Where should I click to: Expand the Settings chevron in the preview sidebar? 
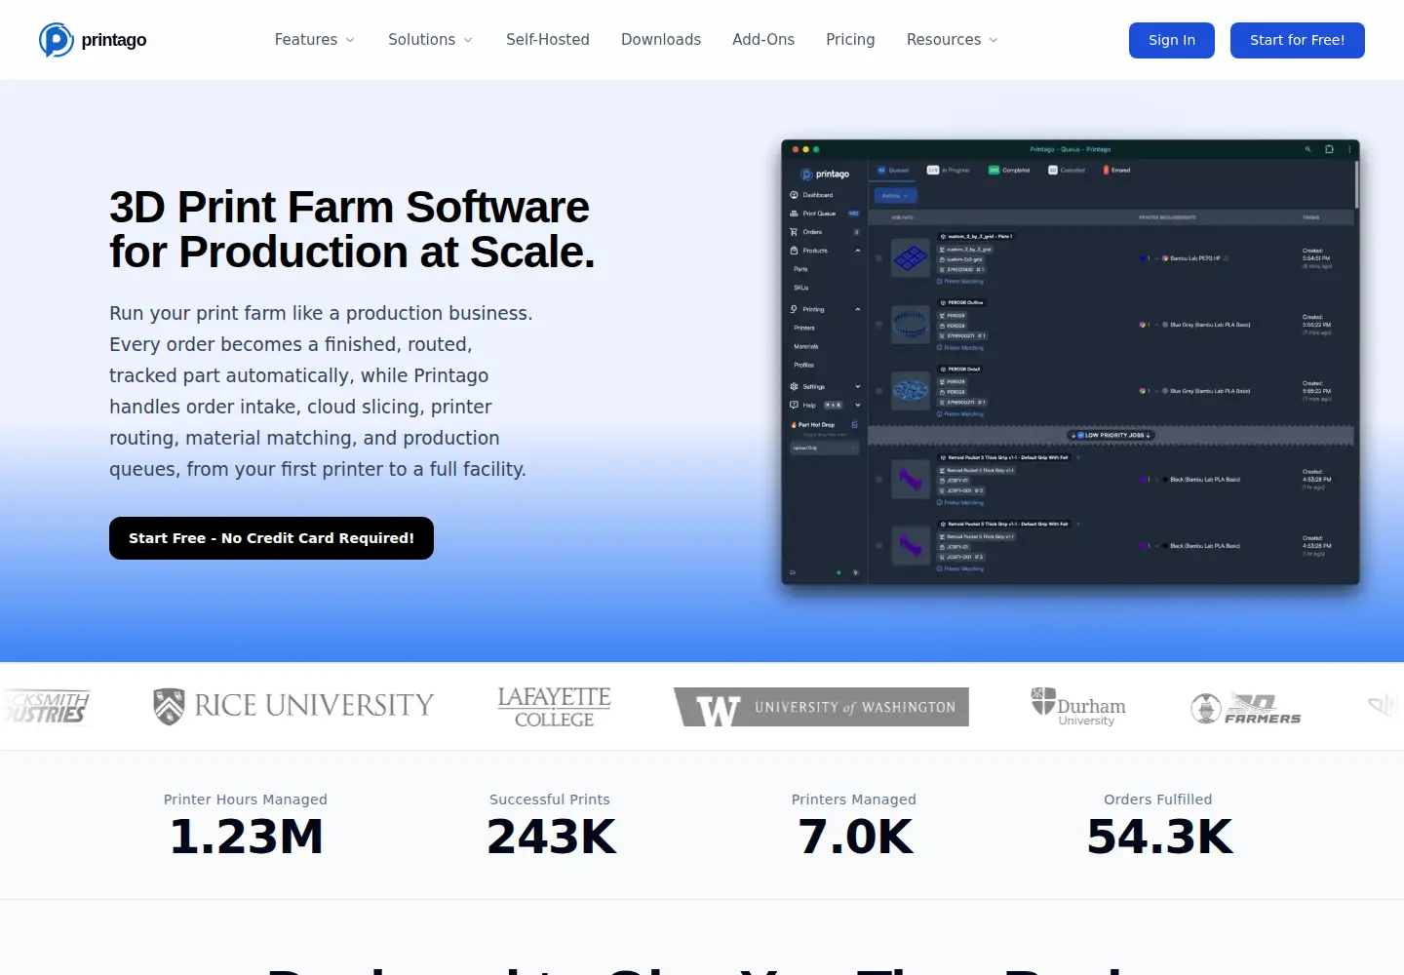[858, 386]
